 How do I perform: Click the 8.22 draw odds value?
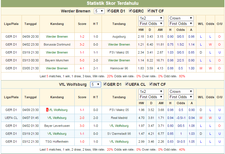(x=150, y=60)
